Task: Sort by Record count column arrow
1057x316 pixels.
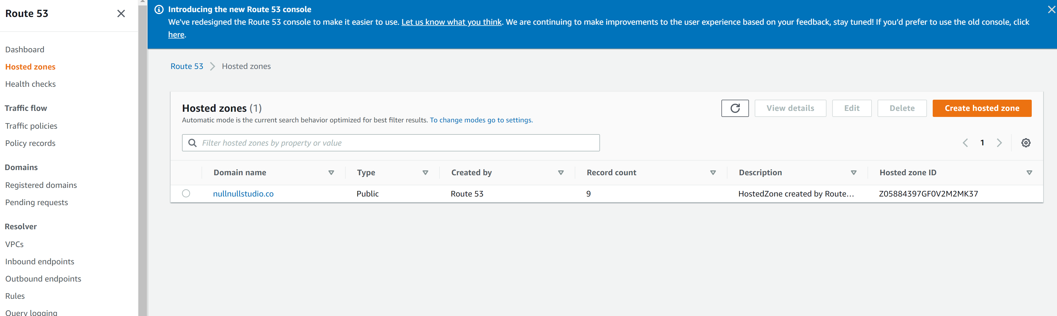Action: [x=713, y=173]
